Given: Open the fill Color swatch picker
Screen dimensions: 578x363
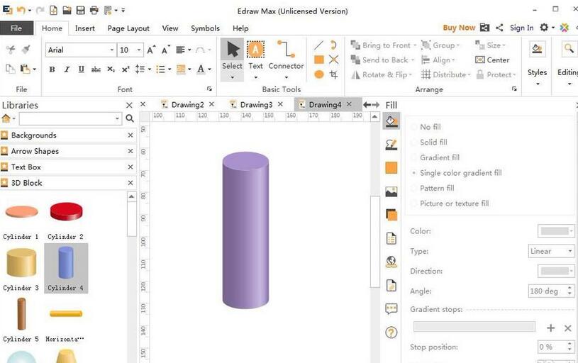Looking at the screenshot, I should [x=556, y=231].
